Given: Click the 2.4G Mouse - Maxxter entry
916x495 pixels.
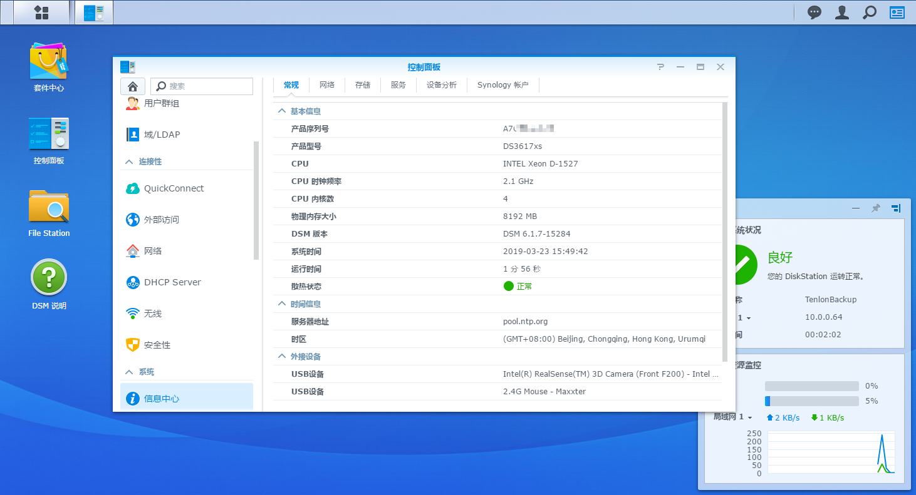Looking at the screenshot, I should (x=544, y=392).
